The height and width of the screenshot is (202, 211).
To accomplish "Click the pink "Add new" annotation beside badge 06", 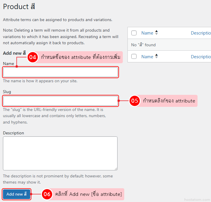I will pos(88,194).
